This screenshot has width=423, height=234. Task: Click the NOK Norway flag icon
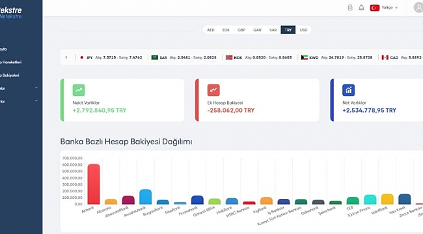tap(229, 57)
